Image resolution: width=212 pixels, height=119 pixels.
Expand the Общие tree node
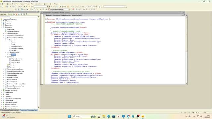(1, 21)
